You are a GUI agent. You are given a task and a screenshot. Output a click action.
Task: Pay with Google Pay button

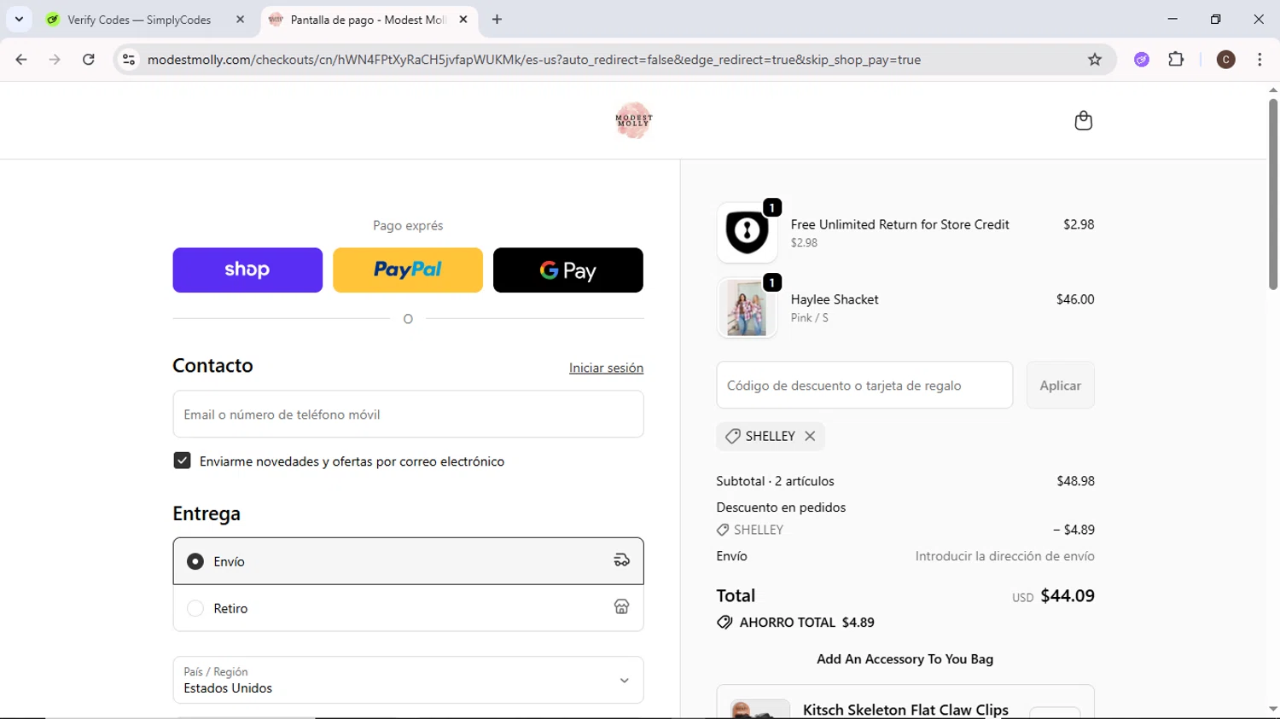pos(568,270)
